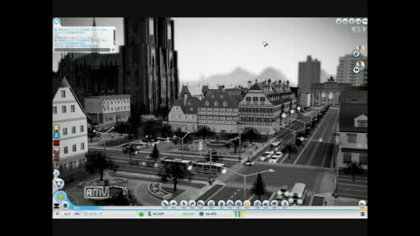Viewport: 420px width, 236px height.
Task: Click the first icon in the top-right row
Action: (x=339, y=21)
